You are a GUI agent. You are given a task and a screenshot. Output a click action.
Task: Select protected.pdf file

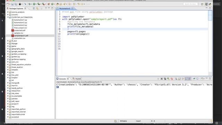pyautogui.click(x=20, y=31)
